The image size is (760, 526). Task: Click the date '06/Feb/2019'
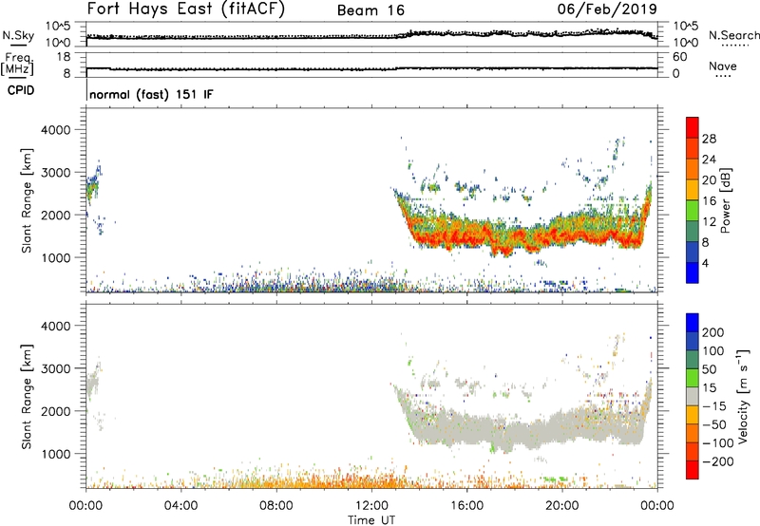(607, 9)
